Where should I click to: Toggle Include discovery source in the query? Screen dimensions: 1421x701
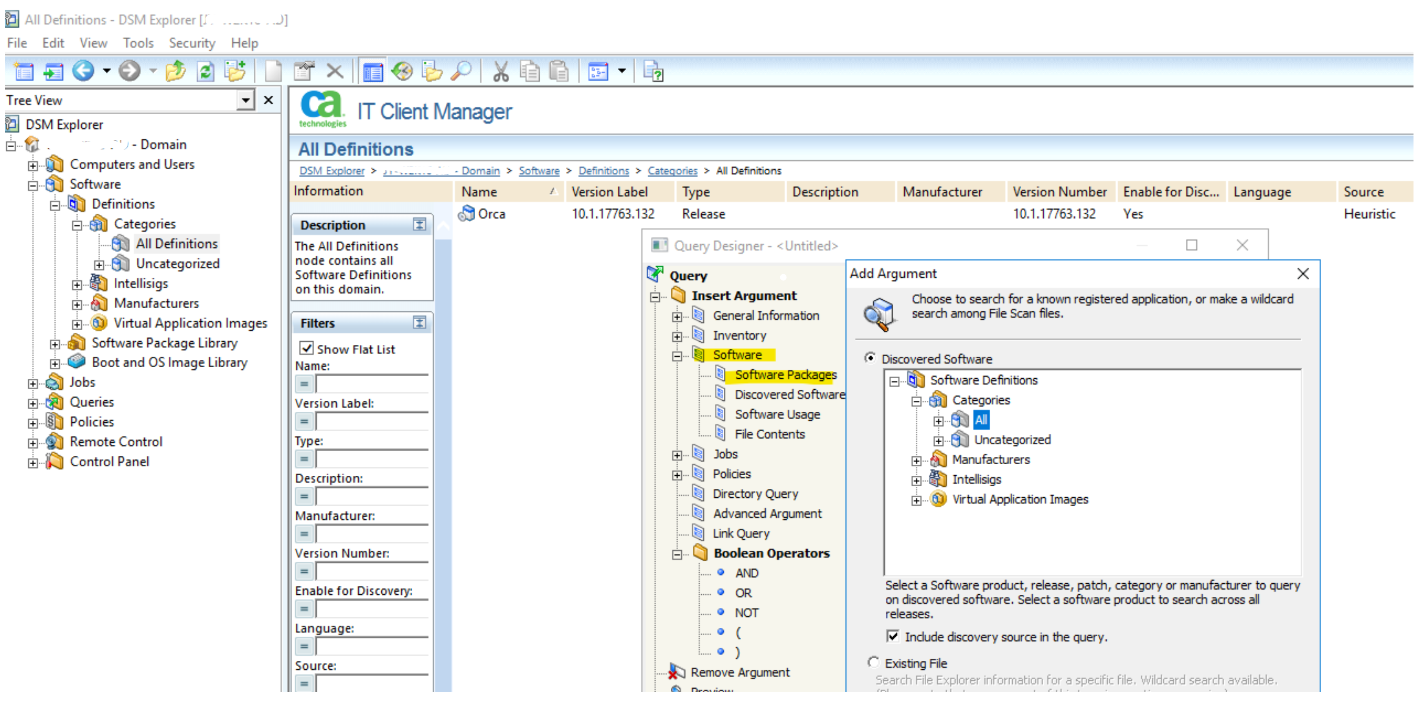[892, 636]
